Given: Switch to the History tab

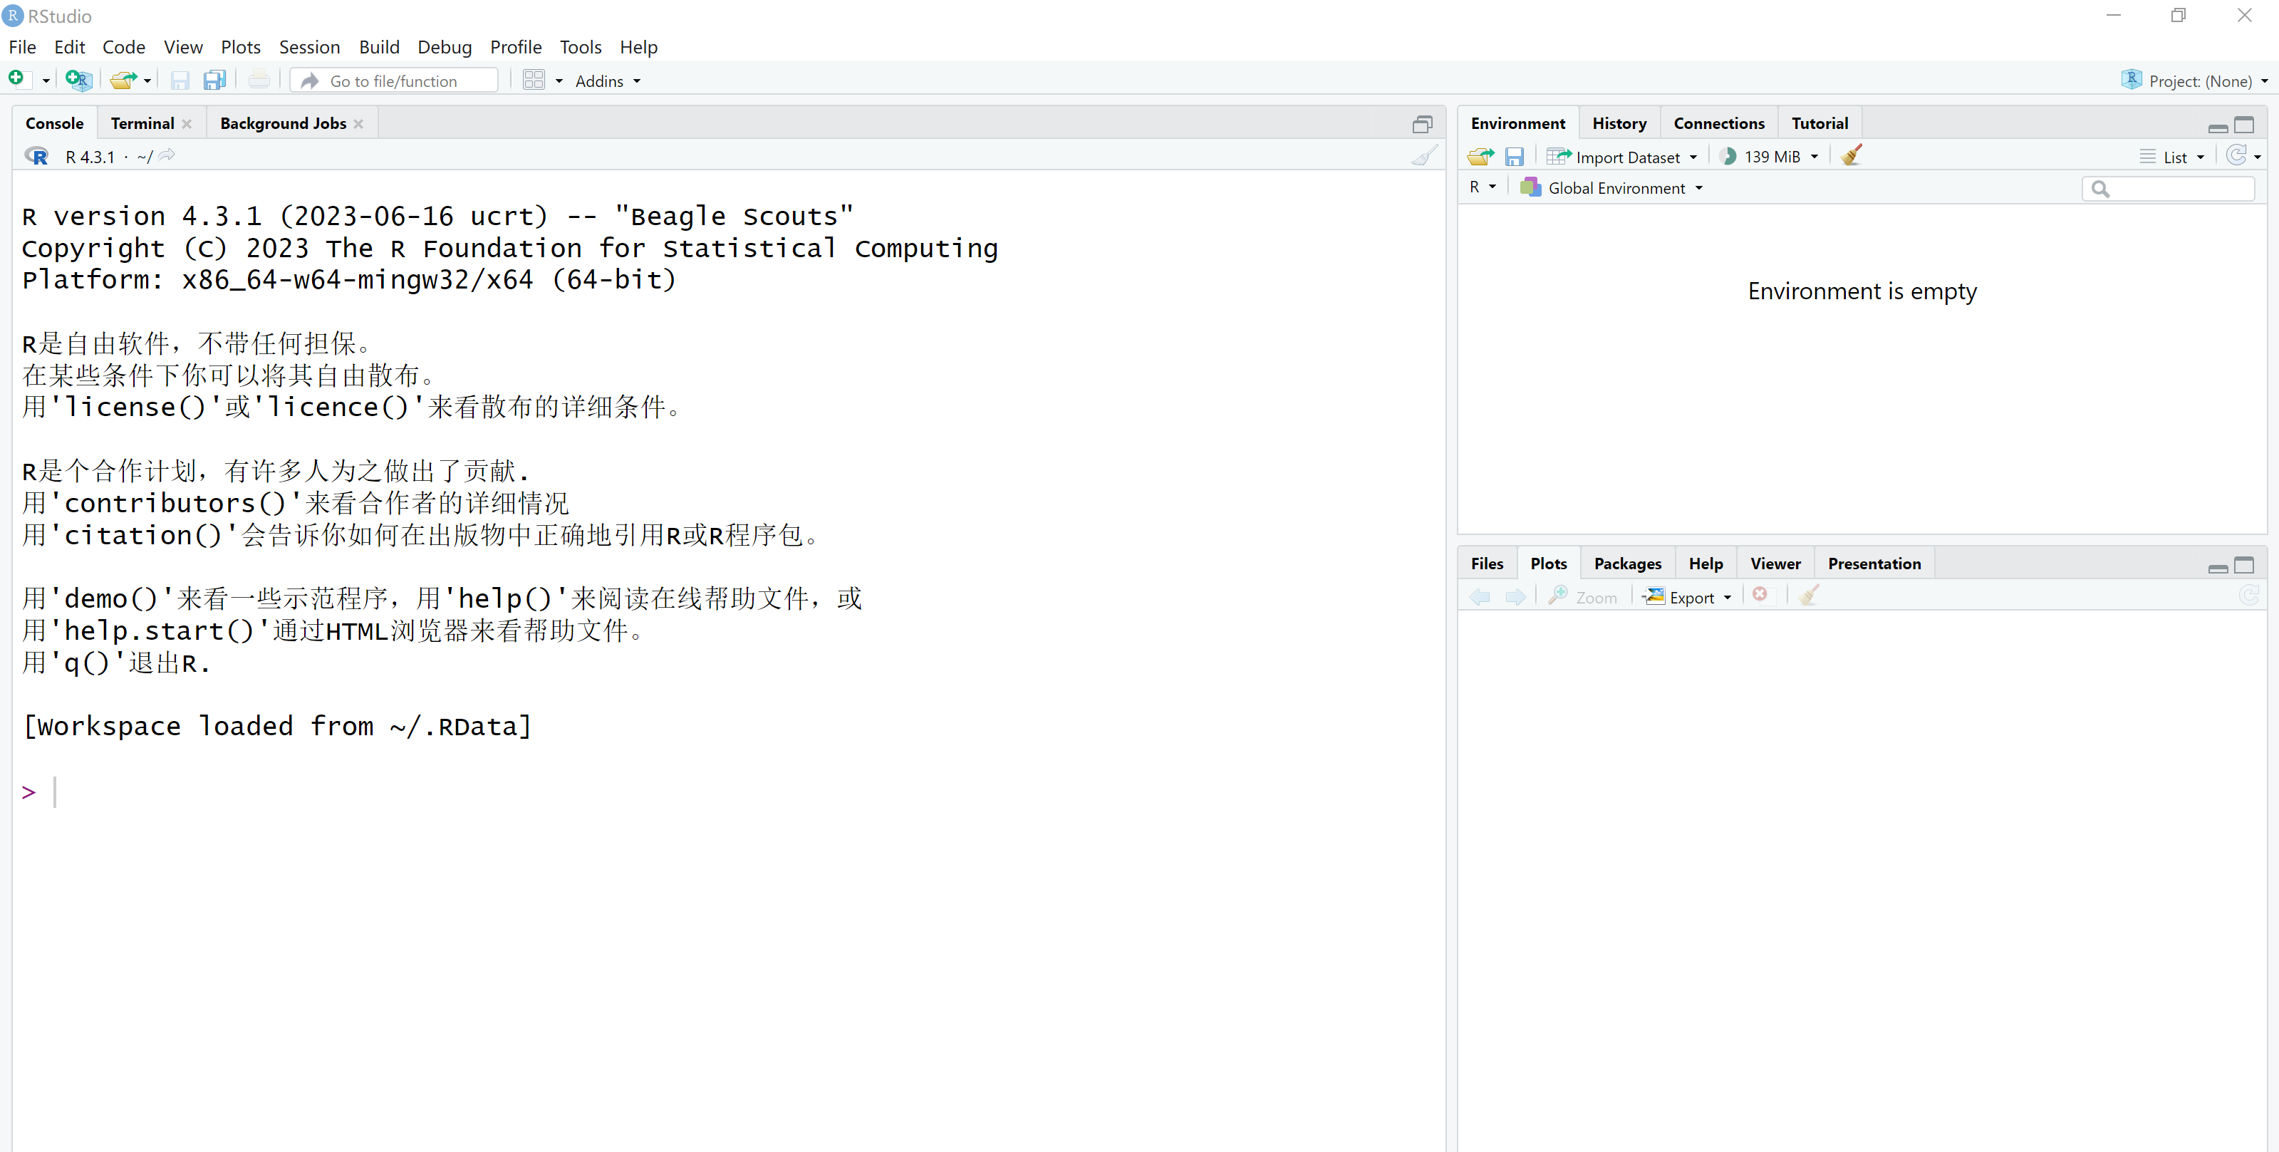Looking at the screenshot, I should (x=1619, y=123).
